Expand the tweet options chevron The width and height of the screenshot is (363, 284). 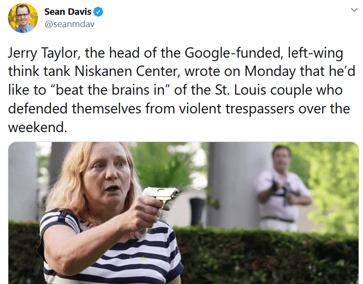(354, 10)
